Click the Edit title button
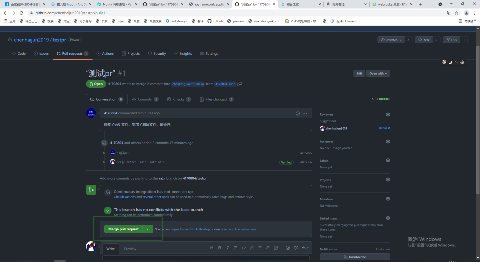Image resolution: width=480 pixels, height=262 pixels. (x=359, y=73)
